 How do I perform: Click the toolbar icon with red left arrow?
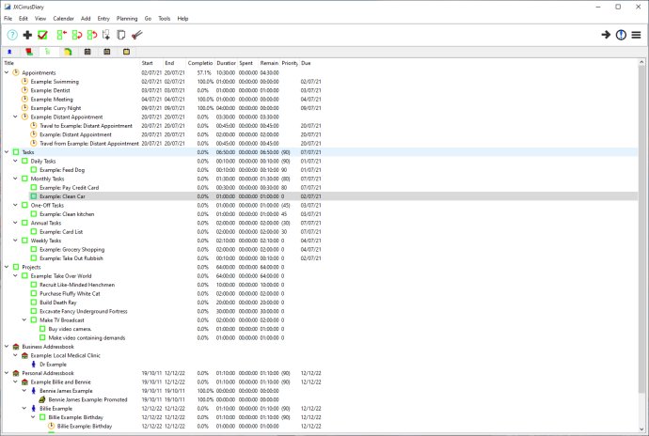[x=62, y=35]
